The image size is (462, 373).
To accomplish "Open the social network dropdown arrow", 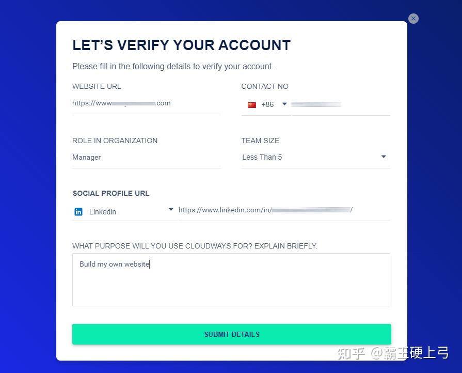I will pos(171,210).
